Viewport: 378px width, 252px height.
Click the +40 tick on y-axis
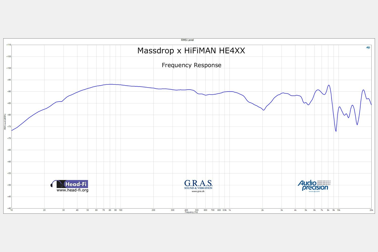[9, 208]
